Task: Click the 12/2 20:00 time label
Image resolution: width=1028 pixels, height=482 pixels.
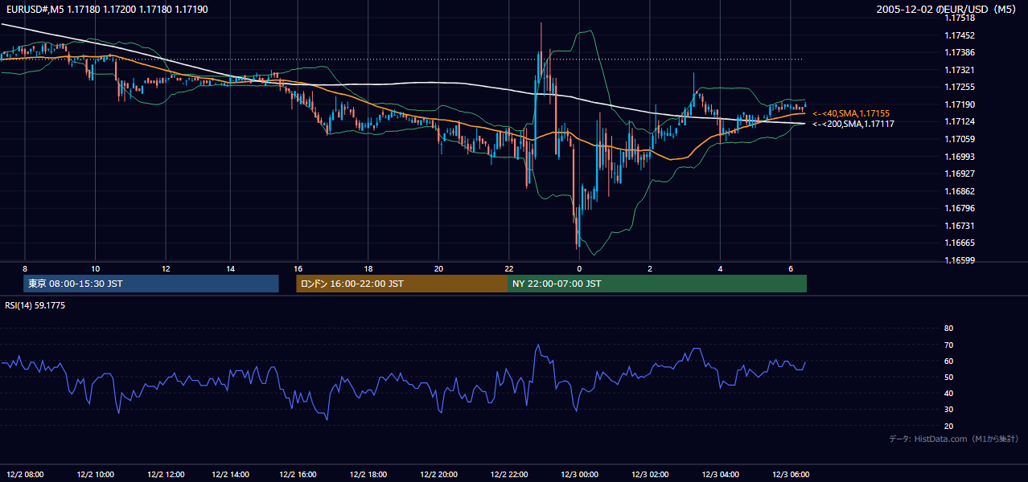Action: click(438, 474)
